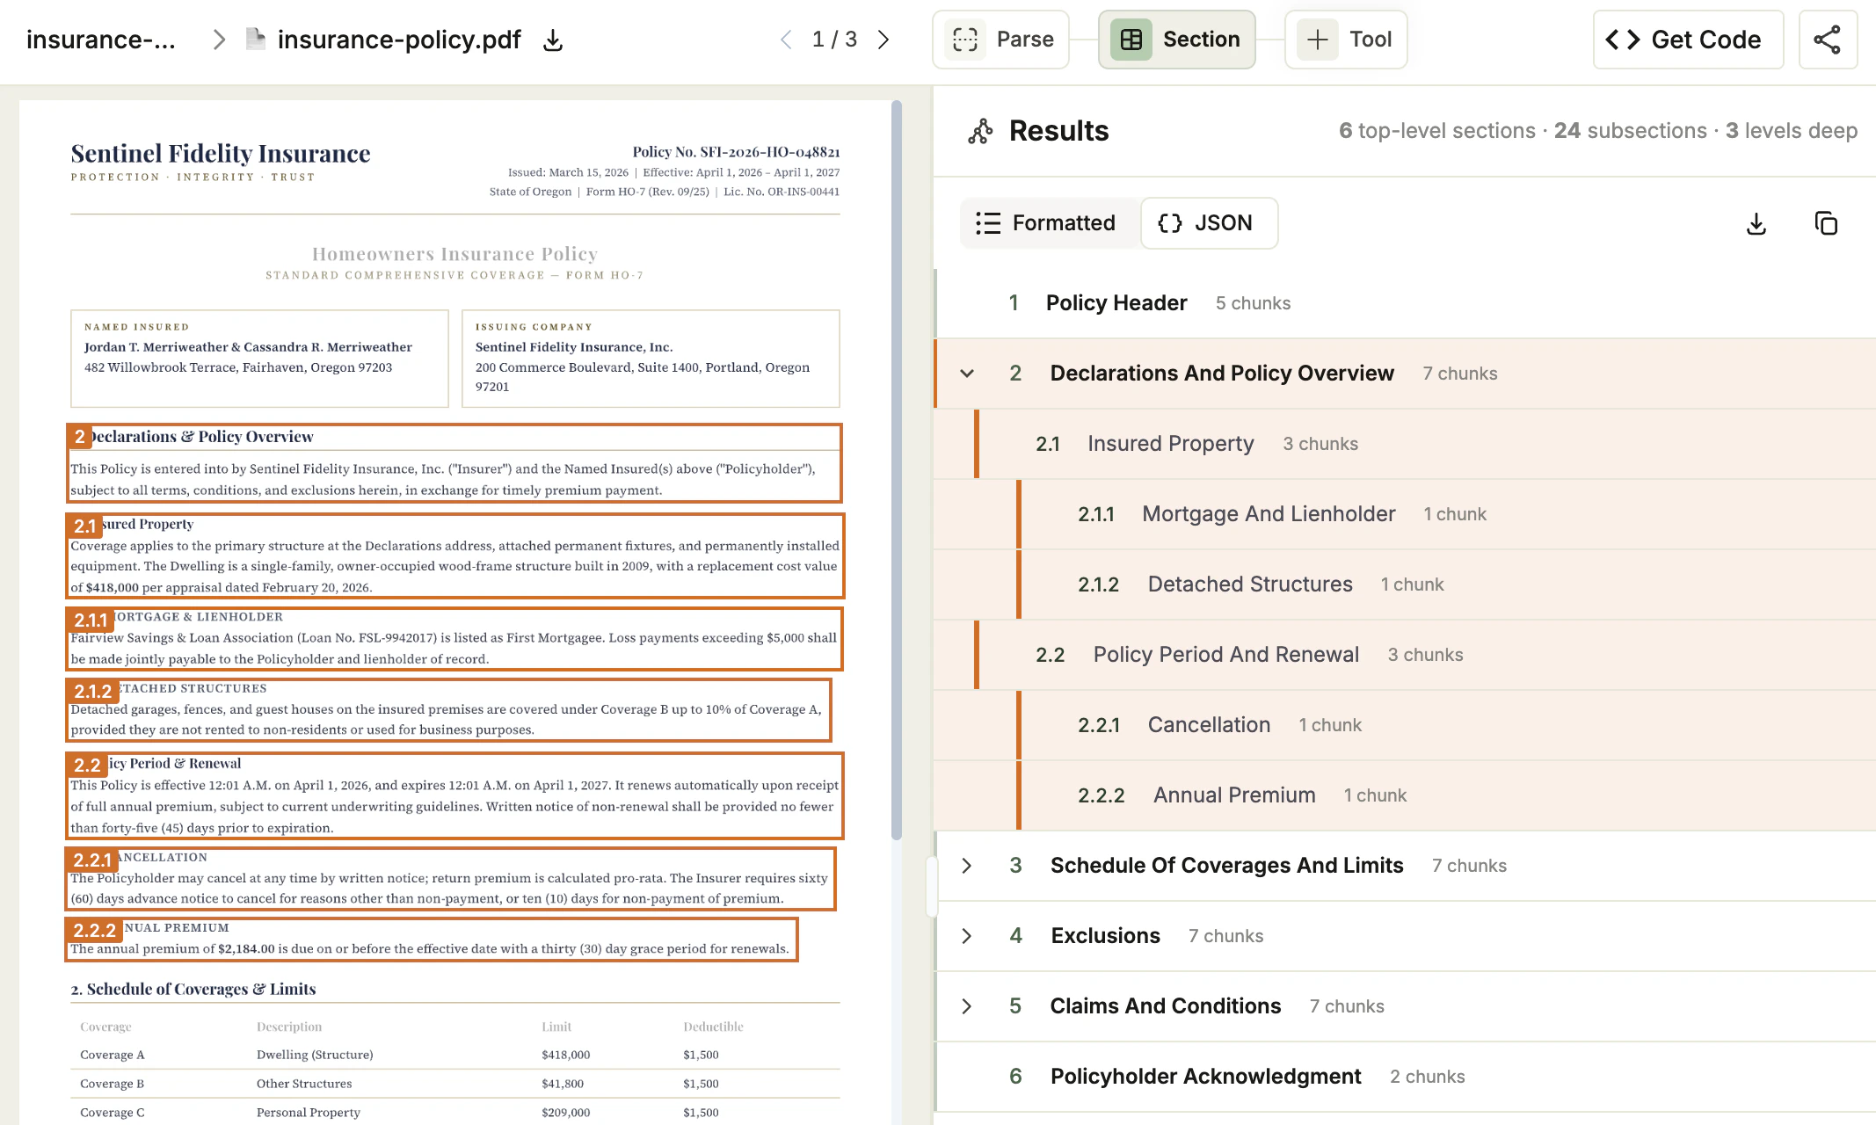Screen dimensions: 1876x1125
Task: Click the Coverage A table row
Action: (455, 1055)
